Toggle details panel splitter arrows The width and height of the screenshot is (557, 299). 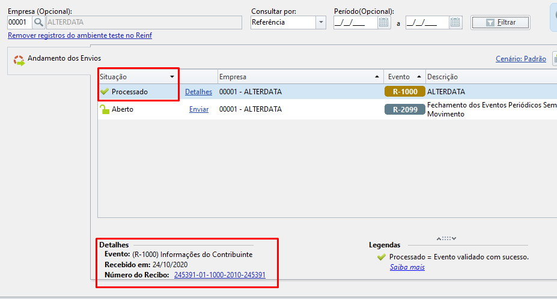pyautogui.click(x=446, y=238)
